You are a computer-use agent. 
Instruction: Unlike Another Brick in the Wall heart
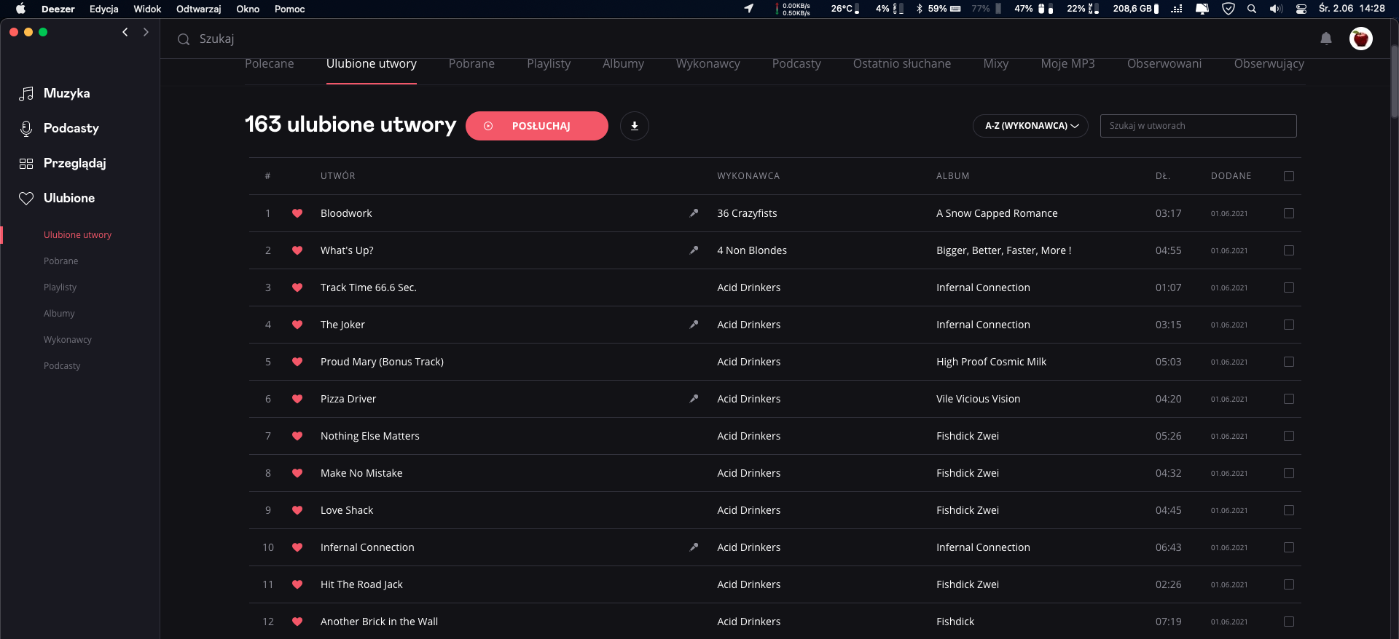point(297,622)
